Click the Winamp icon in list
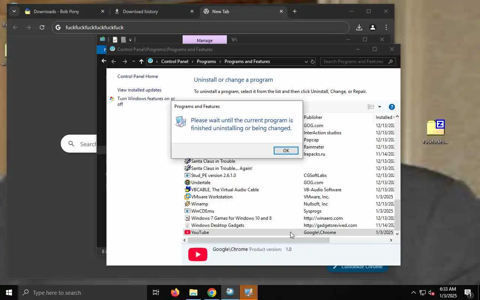Viewport: 480px width, 300px height. click(187, 204)
